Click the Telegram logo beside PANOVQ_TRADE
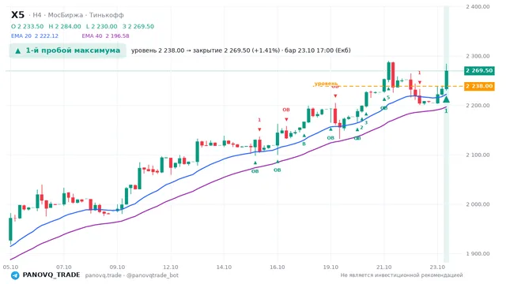Viewport: 506px width, 284px height. pyautogui.click(x=15, y=275)
